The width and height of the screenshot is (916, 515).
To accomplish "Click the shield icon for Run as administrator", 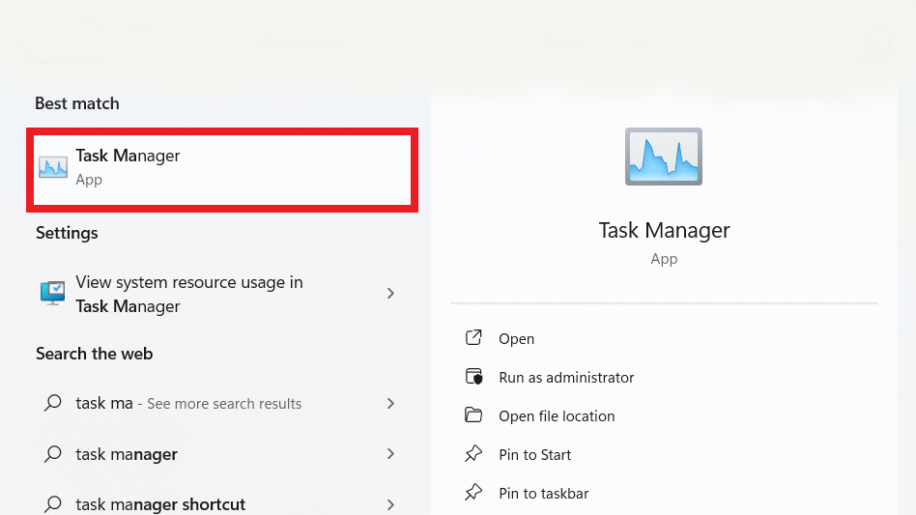I will (473, 377).
